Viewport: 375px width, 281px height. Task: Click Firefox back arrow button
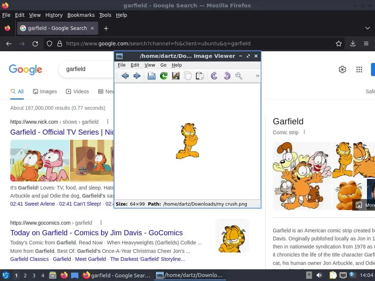coord(9,44)
